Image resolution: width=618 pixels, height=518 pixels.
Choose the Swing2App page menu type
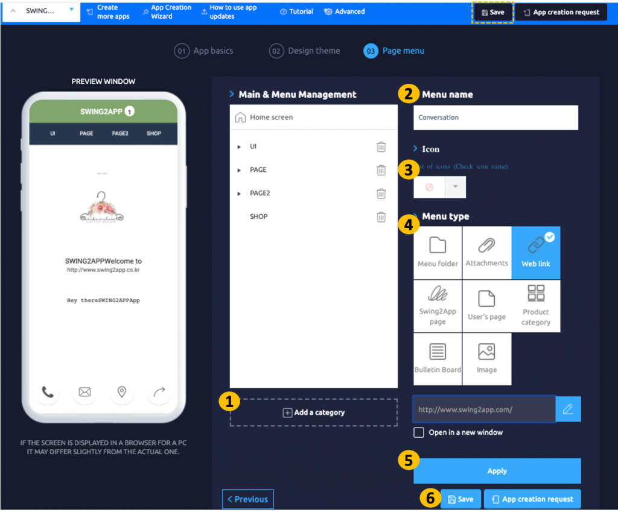pyautogui.click(x=438, y=306)
